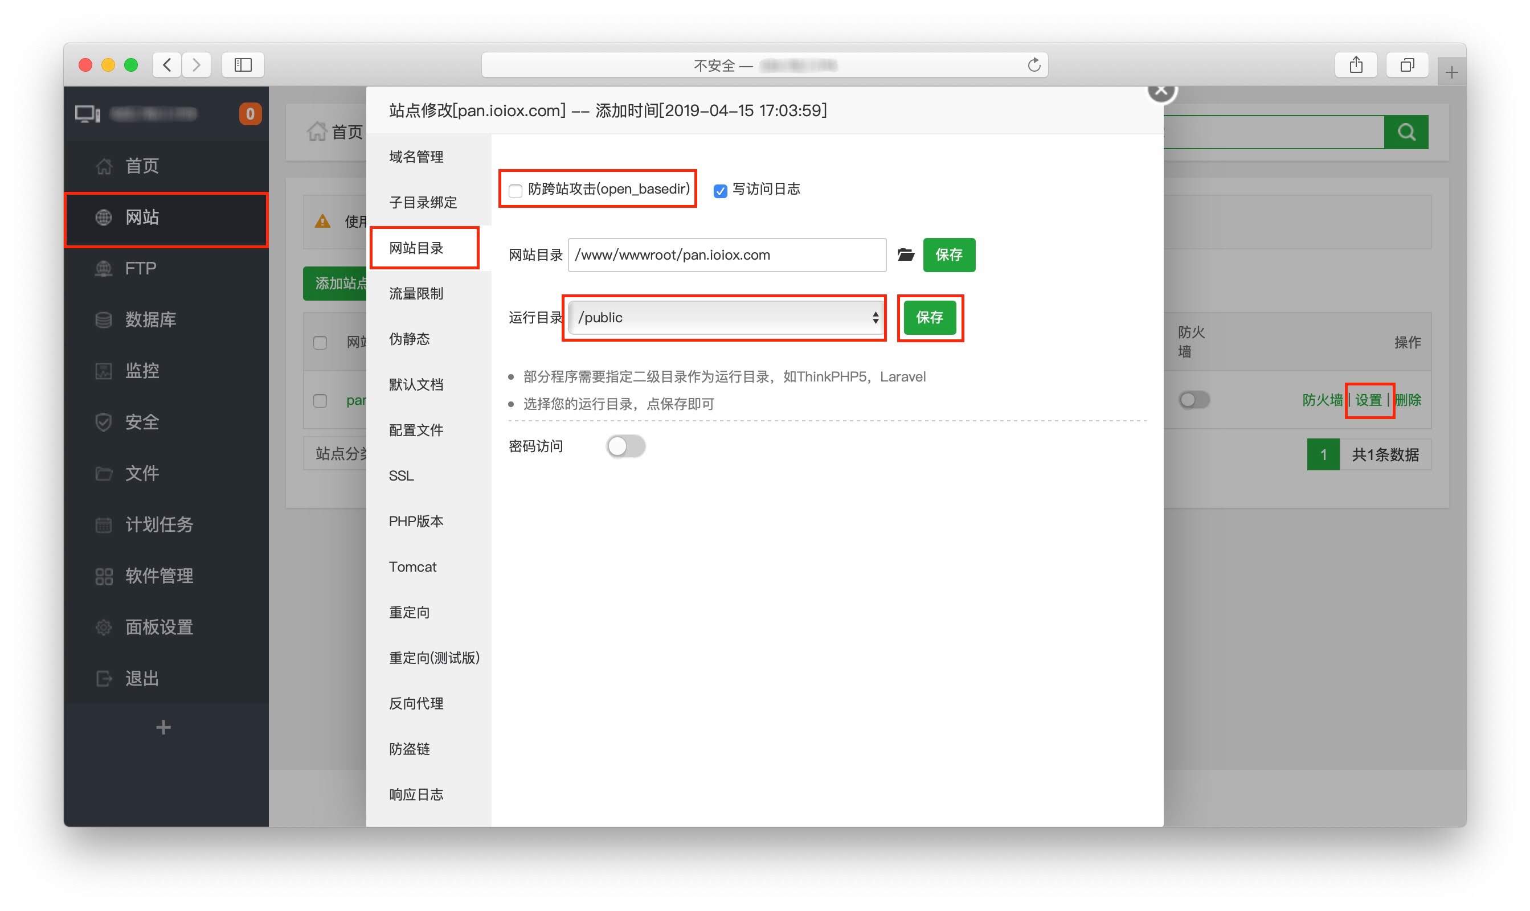Reload the page with Safari's refresh icon
Viewport: 1530px width, 911px height.
click(1034, 65)
